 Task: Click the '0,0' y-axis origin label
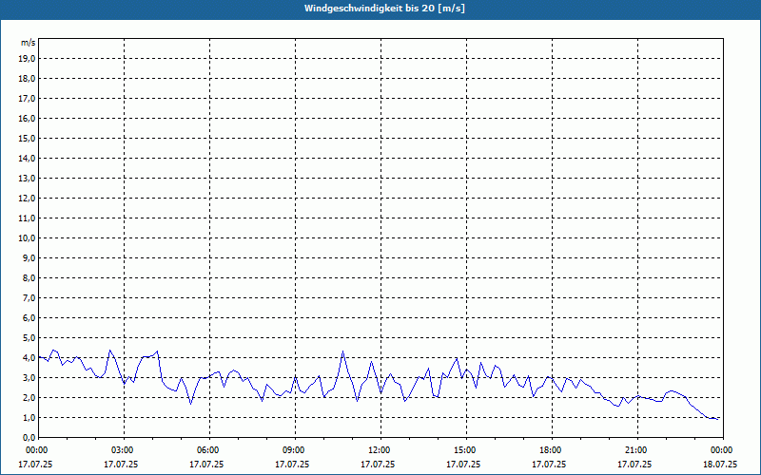click(x=29, y=437)
